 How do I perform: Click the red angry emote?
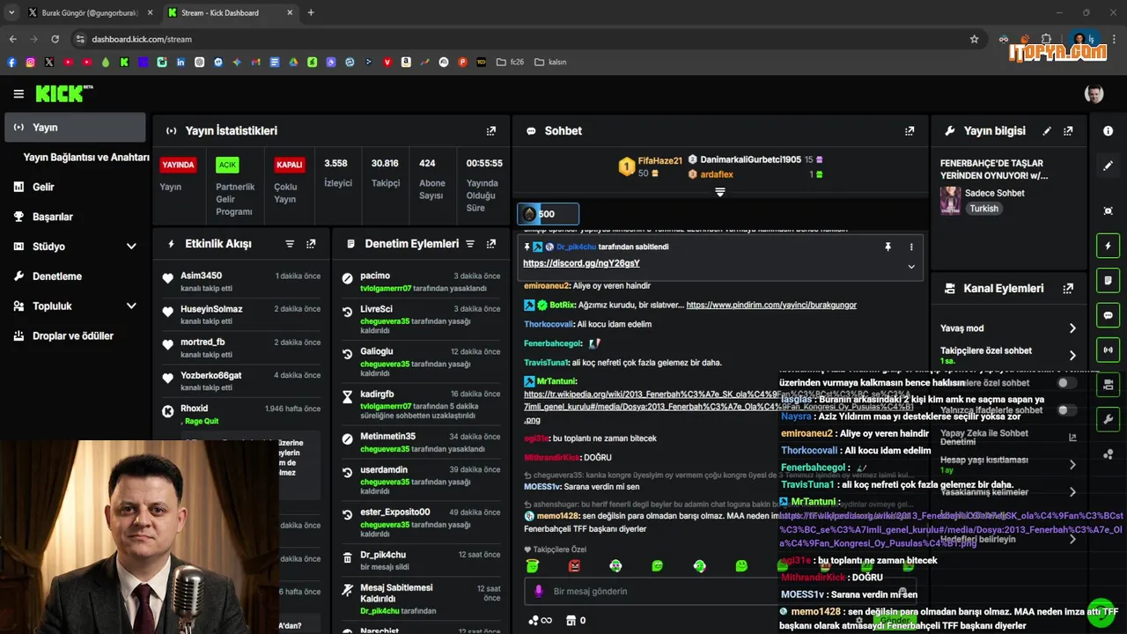coord(574,565)
